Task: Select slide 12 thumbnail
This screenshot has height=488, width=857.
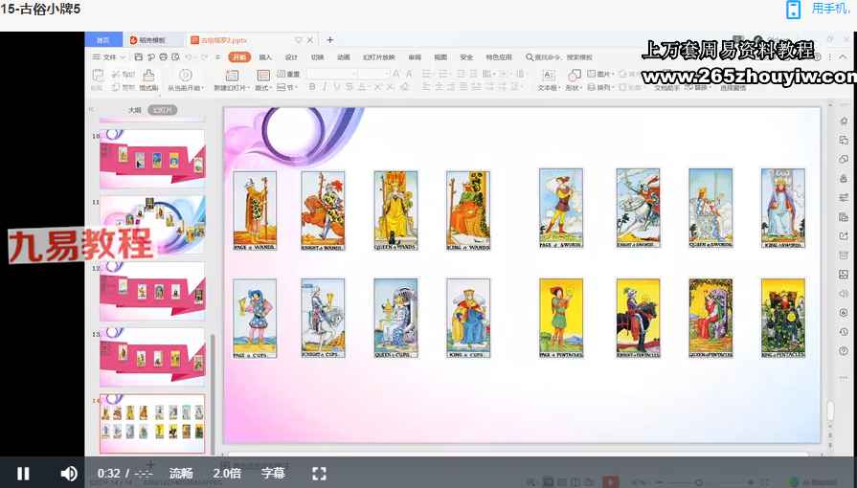Action: (x=152, y=291)
